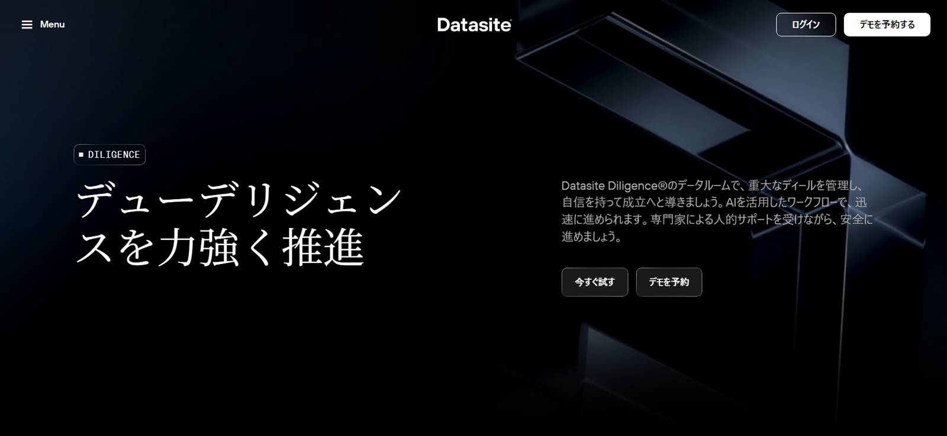This screenshot has width=947, height=436.
Task: Go to Datasite logo homepage
Action: click(474, 24)
